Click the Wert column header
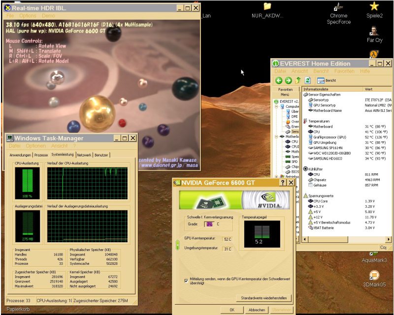 tap(377, 89)
